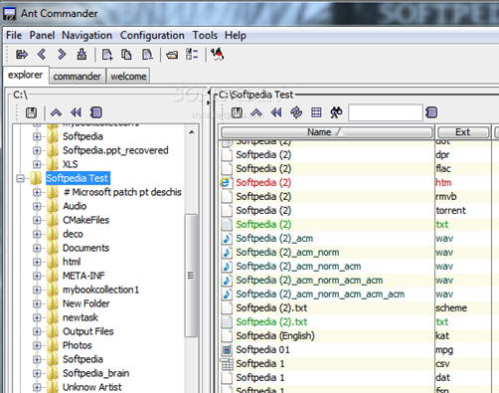499x393 pixels.
Task: Select the Softpedia Test tree folder
Action: (x=78, y=178)
